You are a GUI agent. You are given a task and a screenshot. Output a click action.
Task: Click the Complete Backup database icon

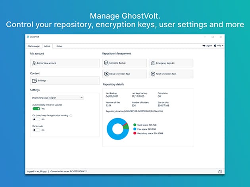pyautogui.click(x=106, y=63)
